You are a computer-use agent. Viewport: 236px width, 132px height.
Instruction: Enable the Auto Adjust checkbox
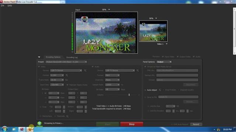coord(145,90)
